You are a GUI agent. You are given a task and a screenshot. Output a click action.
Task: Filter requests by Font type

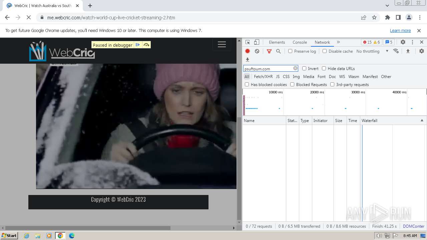pyautogui.click(x=322, y=77)
